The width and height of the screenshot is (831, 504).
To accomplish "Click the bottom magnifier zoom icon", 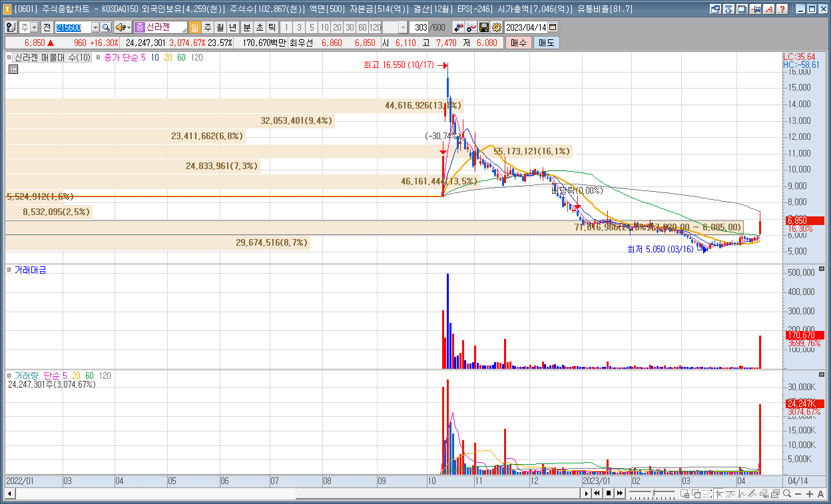I will [787, 493].
